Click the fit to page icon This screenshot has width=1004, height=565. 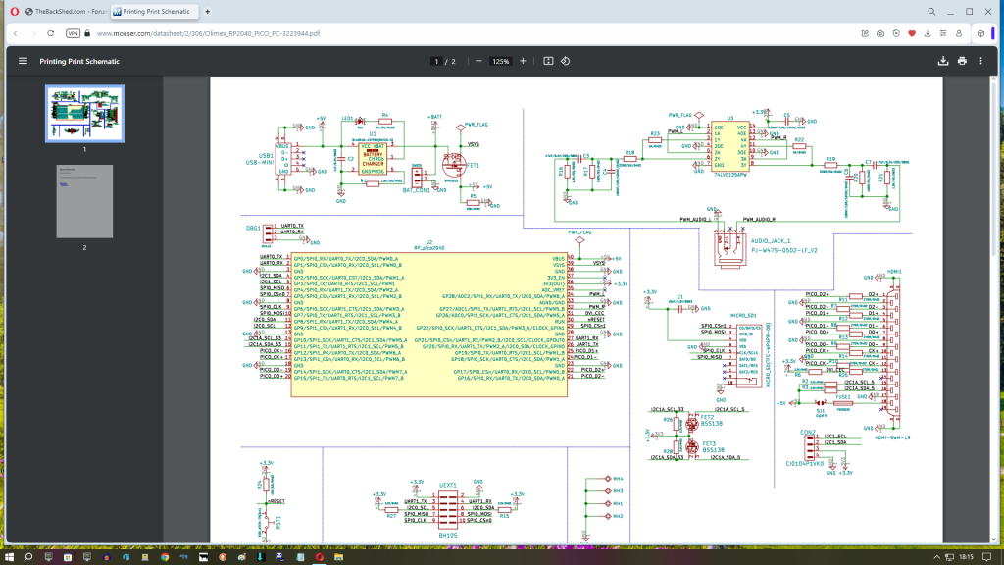click(x=548, y=61)
